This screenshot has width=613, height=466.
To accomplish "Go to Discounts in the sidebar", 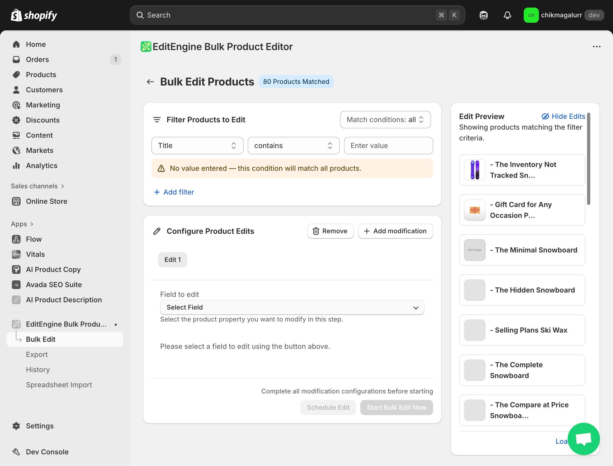I will [x=42, y=120].
